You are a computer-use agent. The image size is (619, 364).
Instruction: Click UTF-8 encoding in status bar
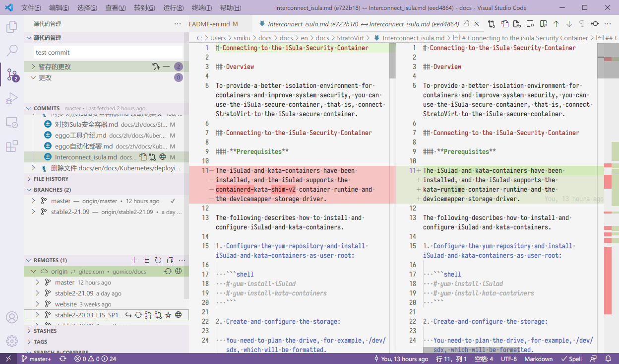click(508, 359)
